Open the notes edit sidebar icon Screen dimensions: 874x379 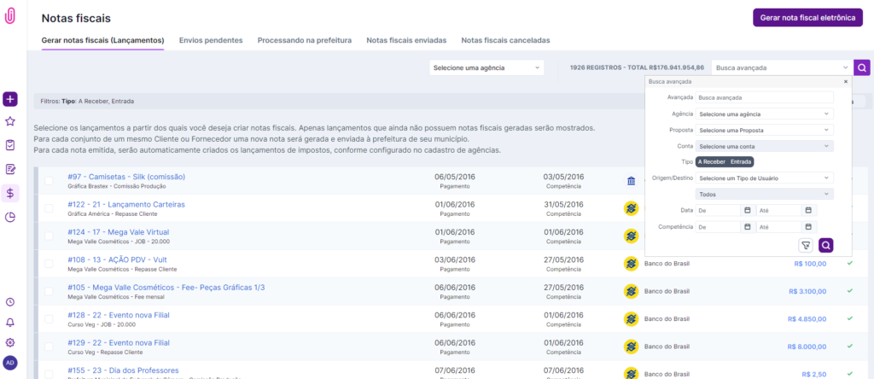pyautogui.click(x=10, y=169)
